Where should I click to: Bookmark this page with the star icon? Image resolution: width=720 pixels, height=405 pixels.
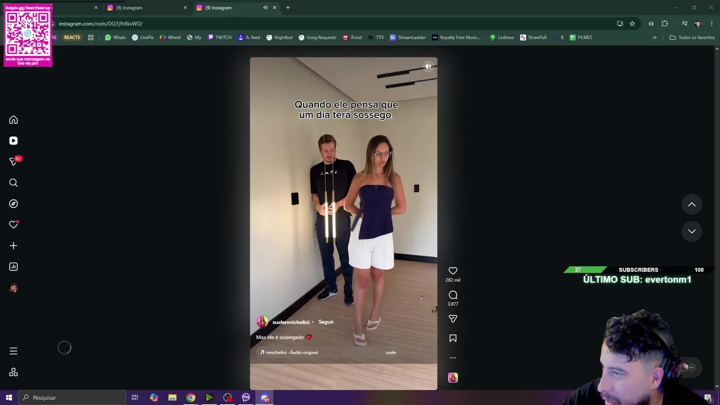632,24
